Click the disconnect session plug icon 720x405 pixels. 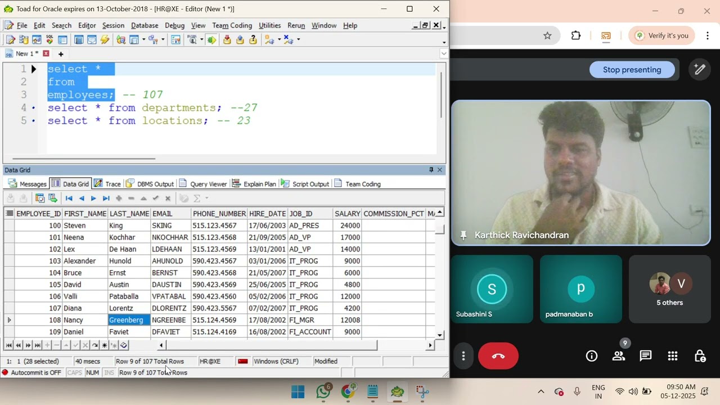coord(288,40)
